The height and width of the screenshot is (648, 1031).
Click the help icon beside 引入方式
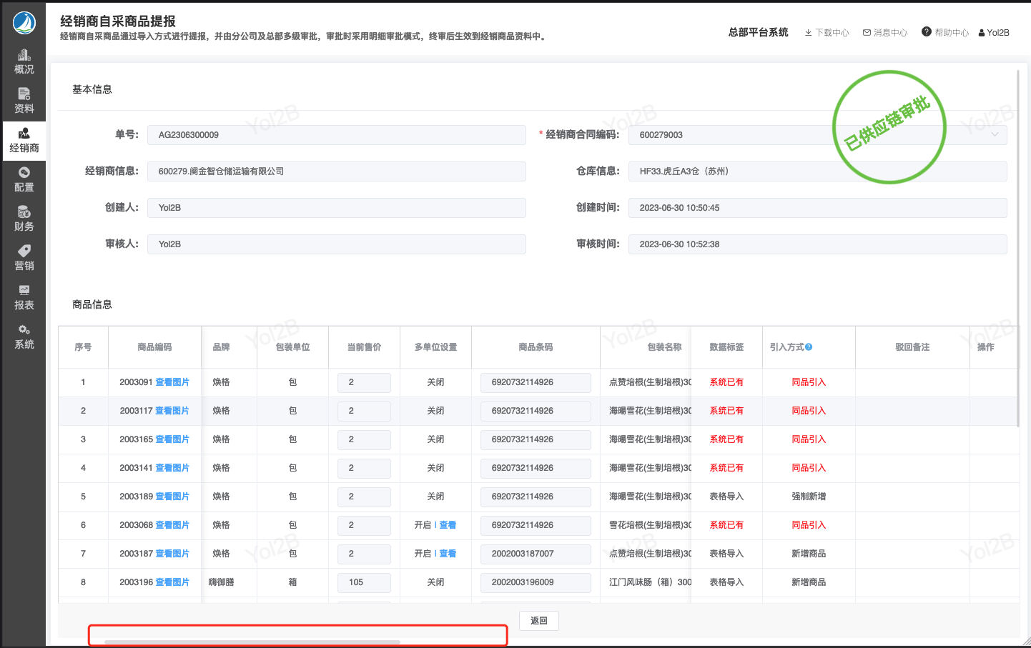point(809,347)
